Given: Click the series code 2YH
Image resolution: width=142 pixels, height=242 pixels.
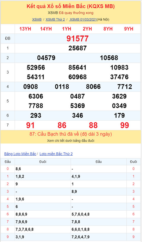Looking at the screenshot, I should (87, 29).
